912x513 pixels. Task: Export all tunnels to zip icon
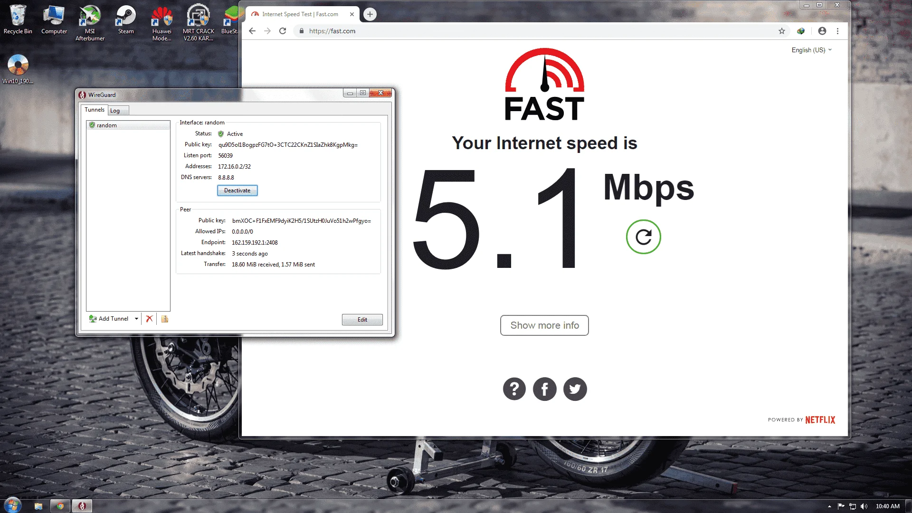[165, 319]
